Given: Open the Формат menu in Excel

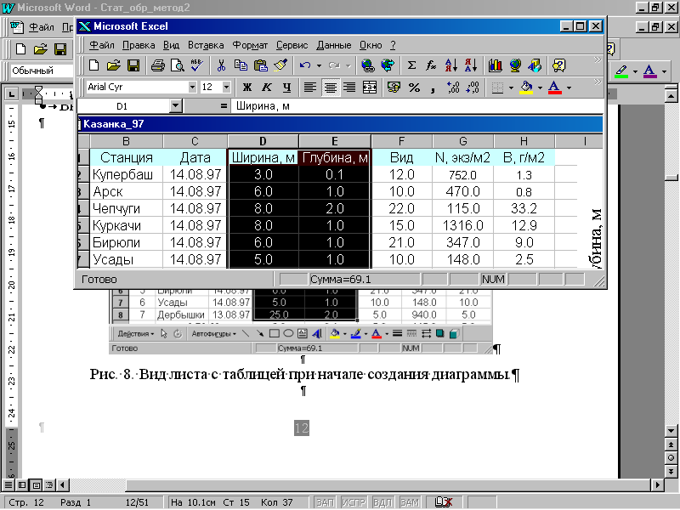Looking at the screenshot, I should pos(250,45).
